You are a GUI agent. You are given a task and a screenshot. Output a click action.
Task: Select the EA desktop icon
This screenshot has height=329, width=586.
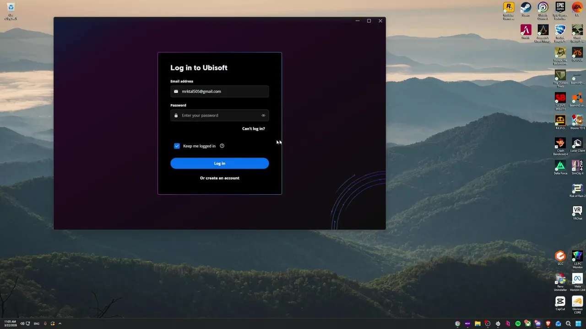577,10
